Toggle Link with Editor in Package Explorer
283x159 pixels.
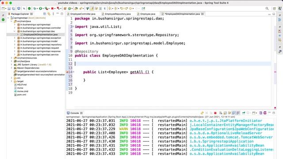click(x=49, y=14)
